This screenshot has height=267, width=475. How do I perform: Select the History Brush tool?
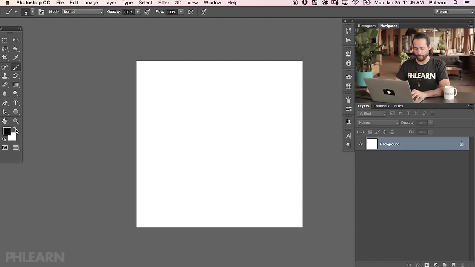[x=16, y=76]
